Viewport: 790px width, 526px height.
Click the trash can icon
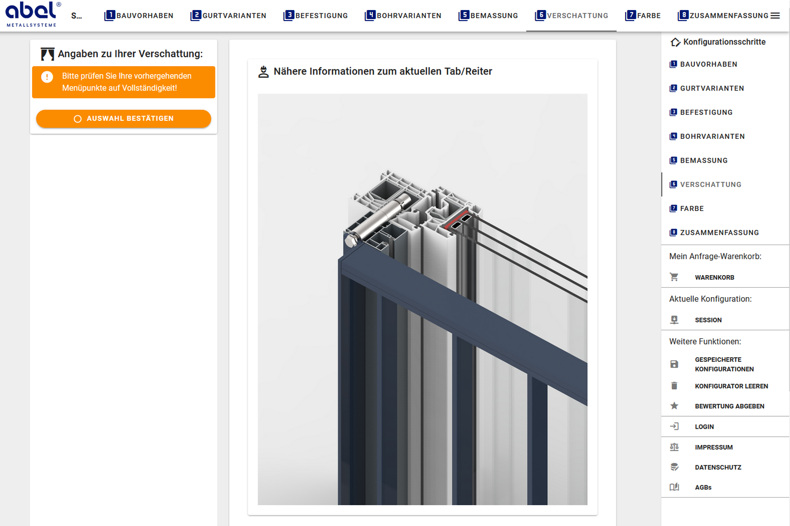[x=674, y=386]
